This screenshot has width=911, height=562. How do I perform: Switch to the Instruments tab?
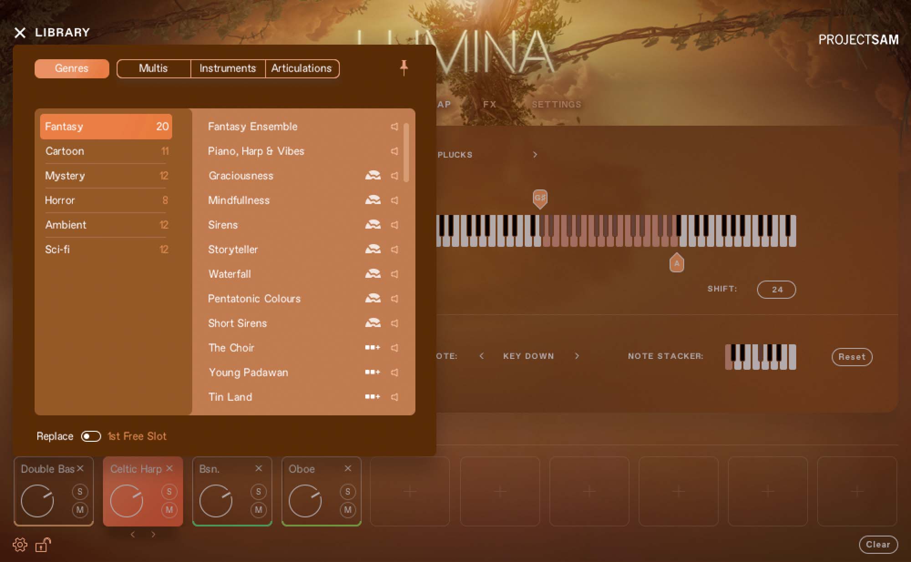[x=228, y=68]
